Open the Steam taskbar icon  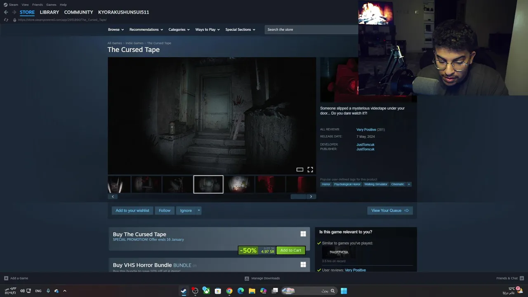[x=184, y=291]
